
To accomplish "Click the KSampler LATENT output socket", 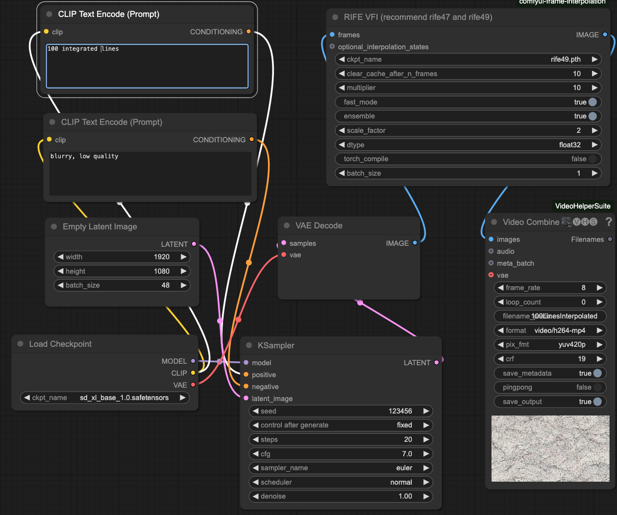I will tap(437, 363).
